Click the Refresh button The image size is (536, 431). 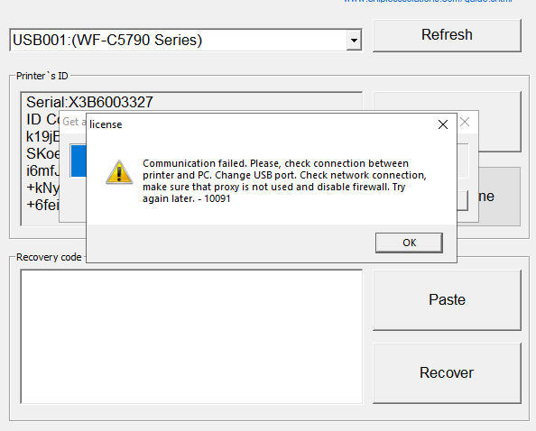coord(447,35)
